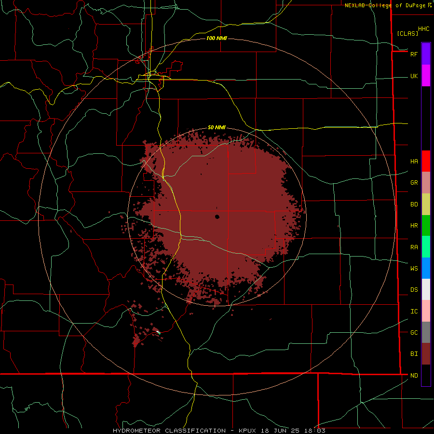Viewport: 434px width, 434px height.
Task: Click the [CLAS] unit label
Action: click(407, 33)
